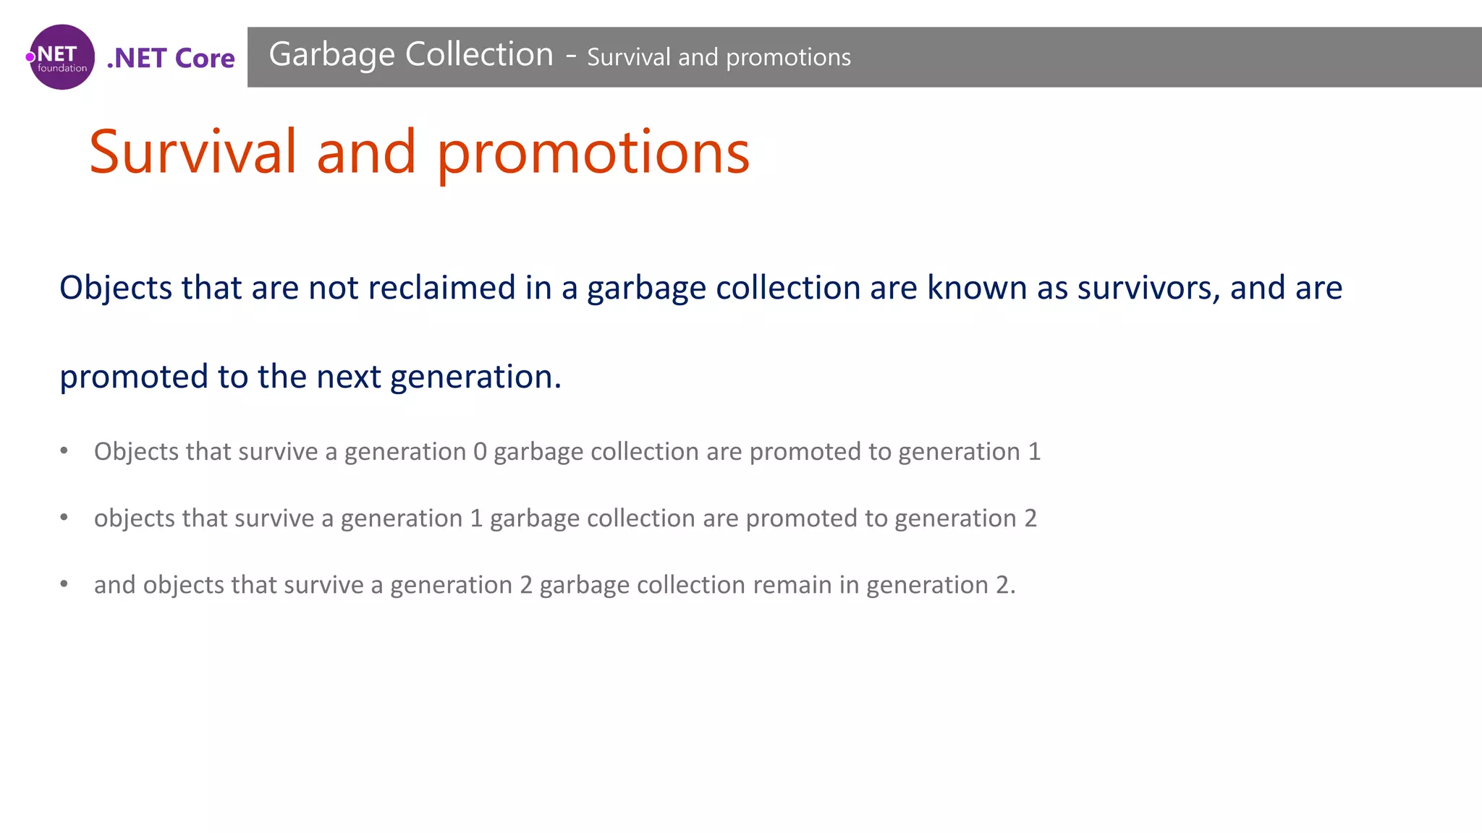The width and height of the screenshot is (1482, 833).
Task: Click the first bullet point marker
Action: [64, 451]
